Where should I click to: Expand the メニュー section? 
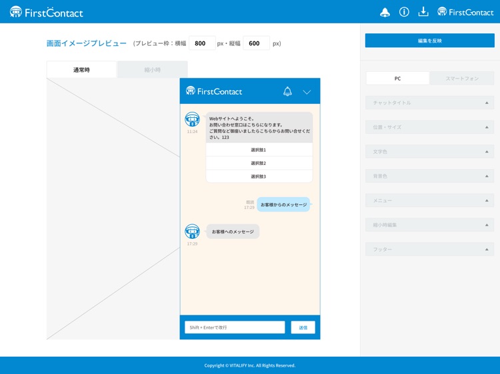tap(429, 200)
